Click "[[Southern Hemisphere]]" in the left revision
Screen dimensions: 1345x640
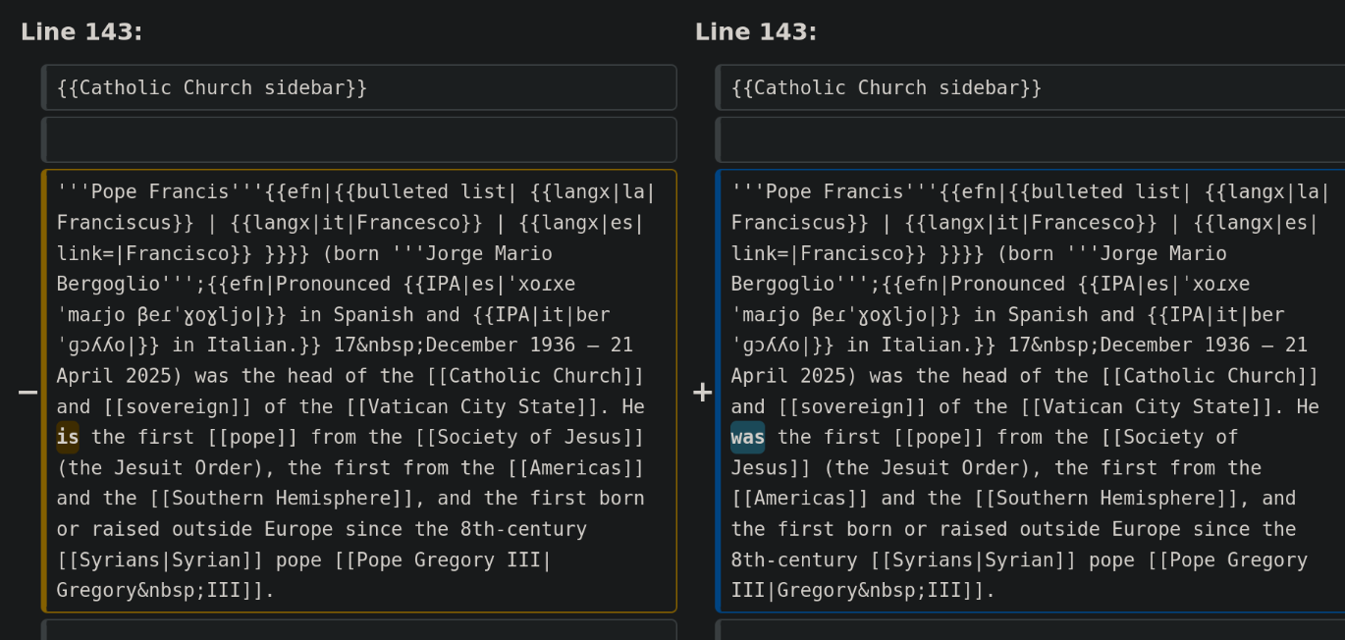tap(281, 499)
